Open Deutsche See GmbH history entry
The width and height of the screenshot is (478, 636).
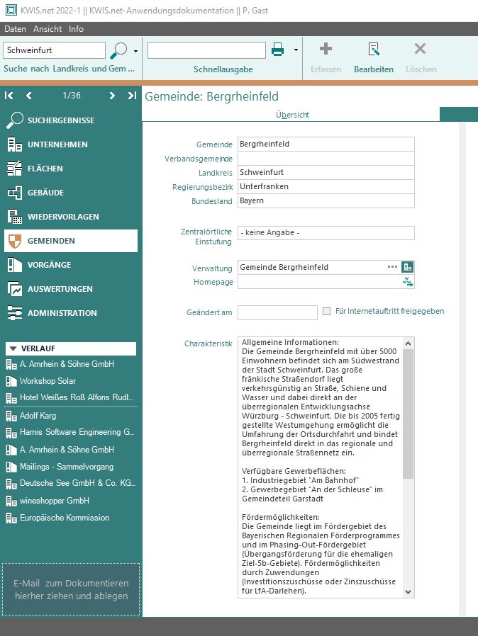(x=71, y=484)
